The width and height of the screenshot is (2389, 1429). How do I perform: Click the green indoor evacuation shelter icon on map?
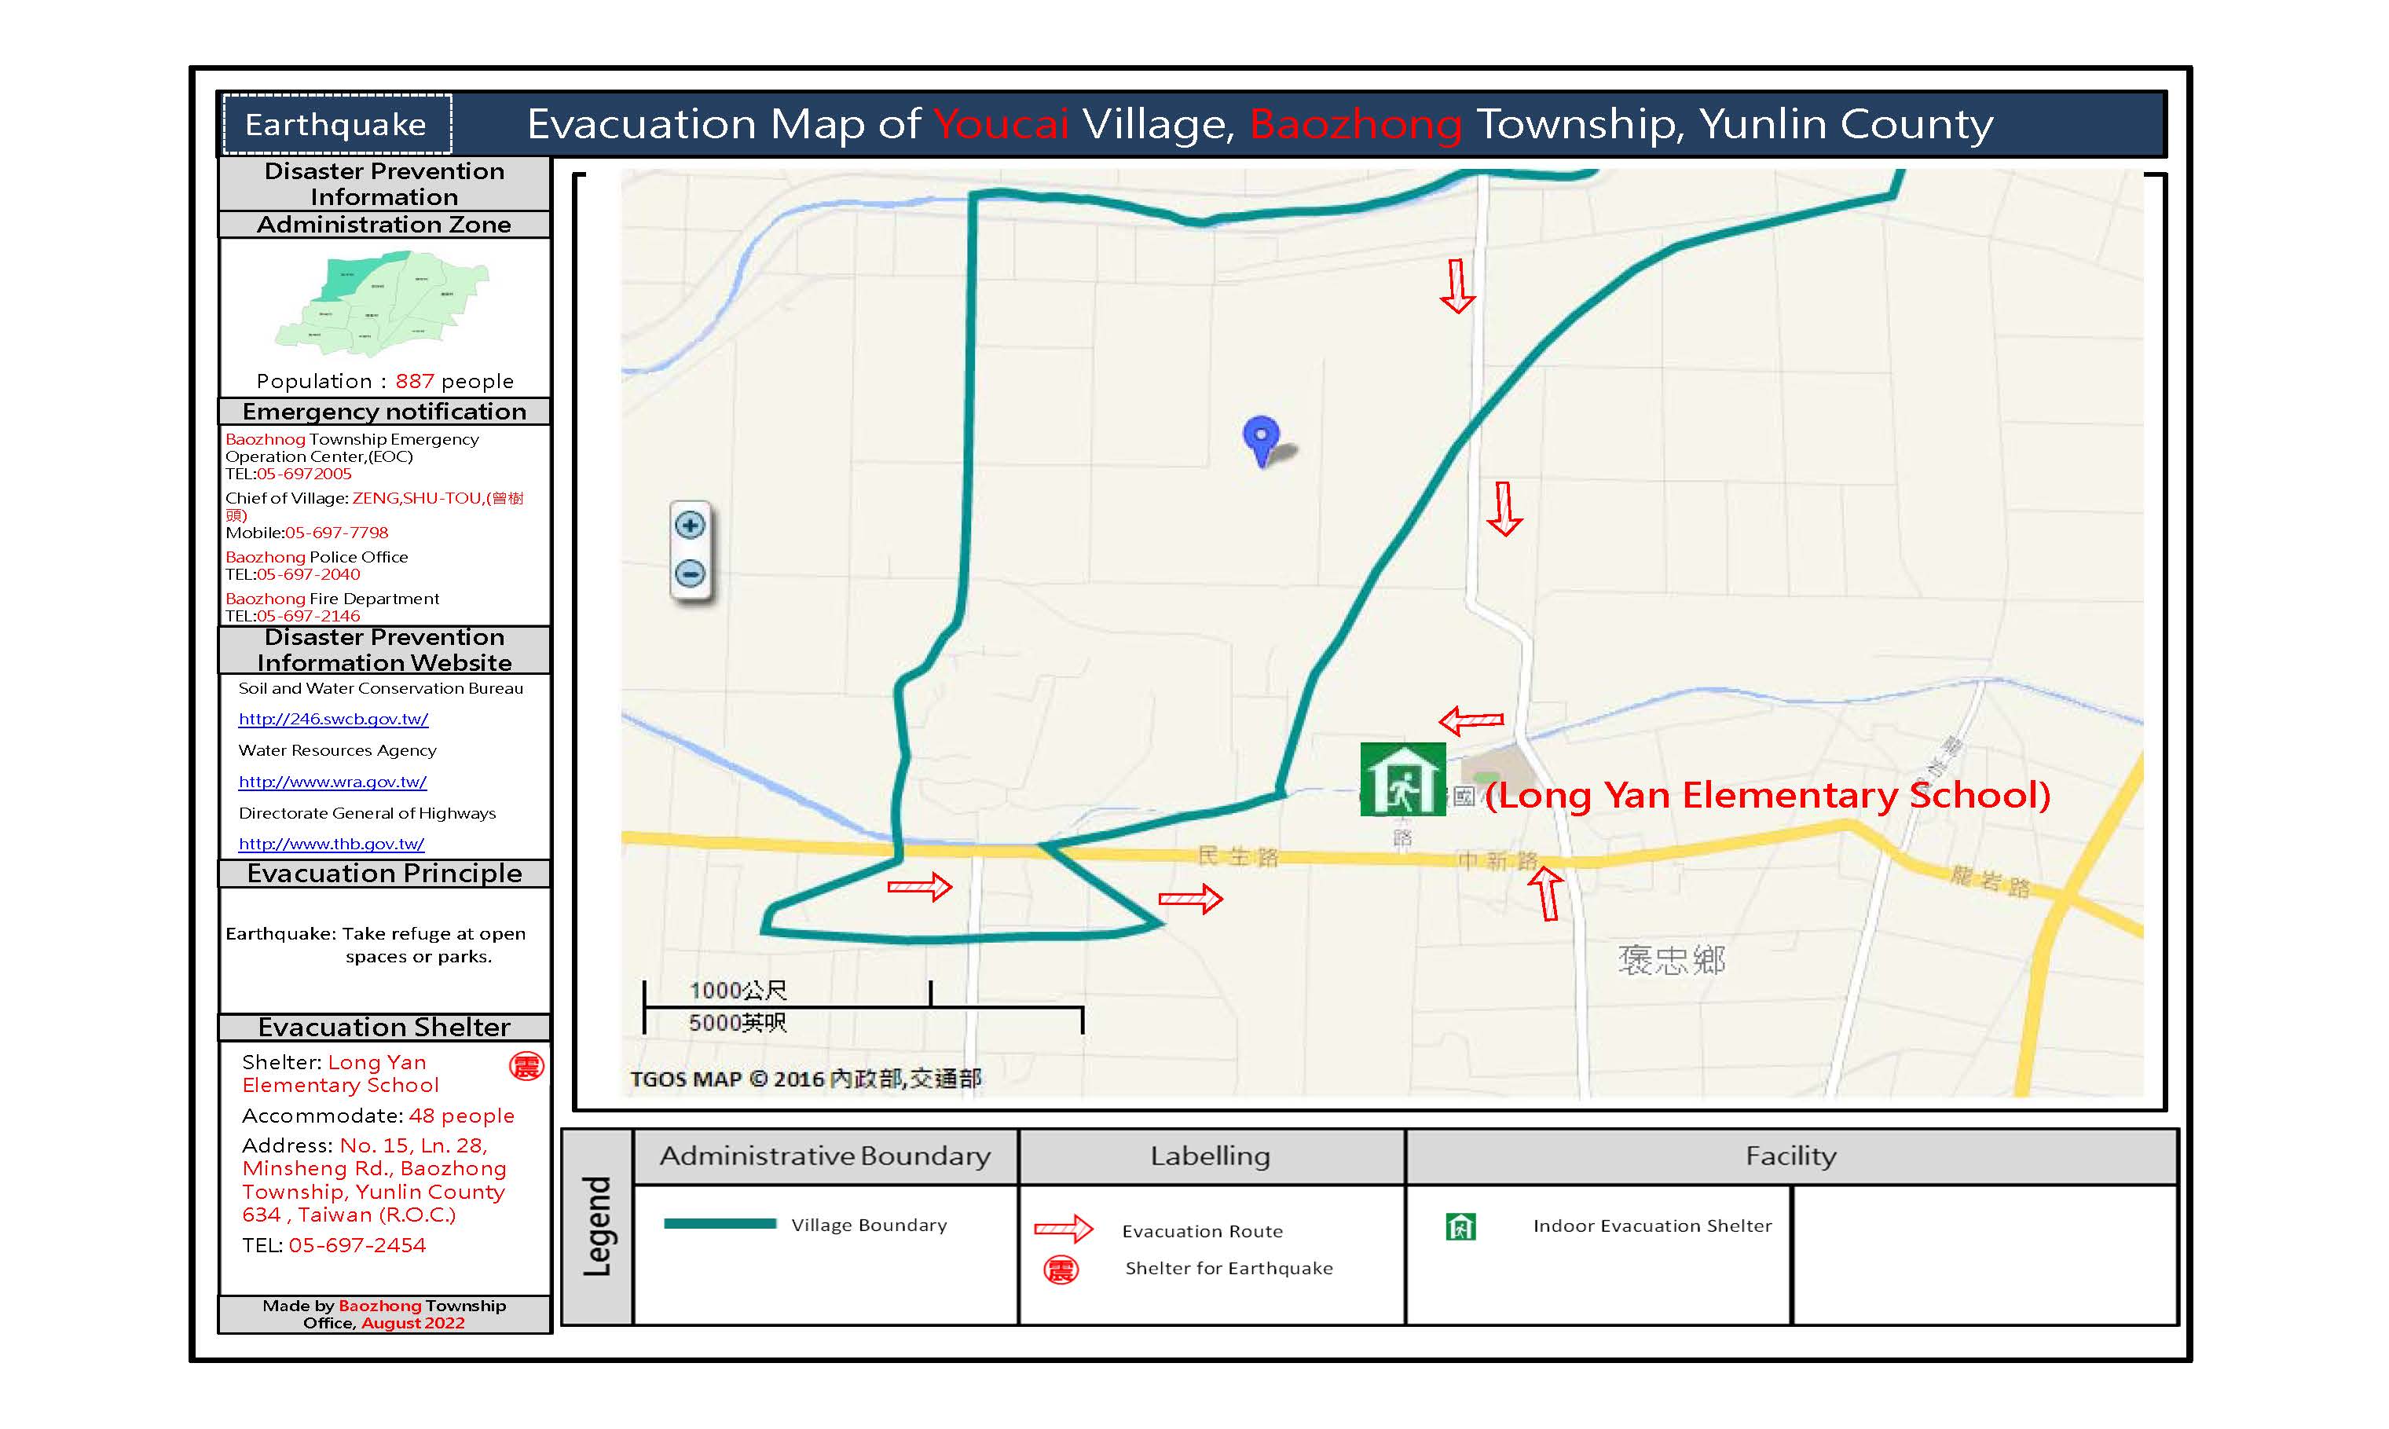click(x=1403, y=779)
